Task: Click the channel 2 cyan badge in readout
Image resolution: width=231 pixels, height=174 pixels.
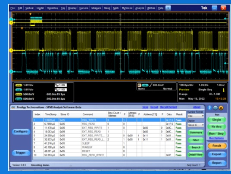Action: tap(19, 90)
